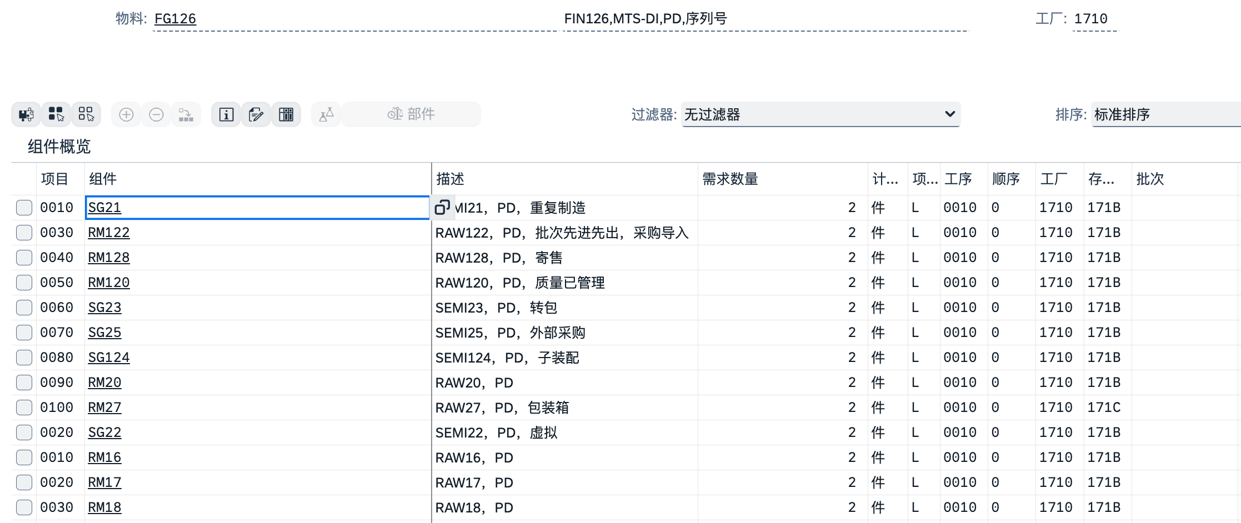
Task: Open material link FG126
Action: [175, 19]
